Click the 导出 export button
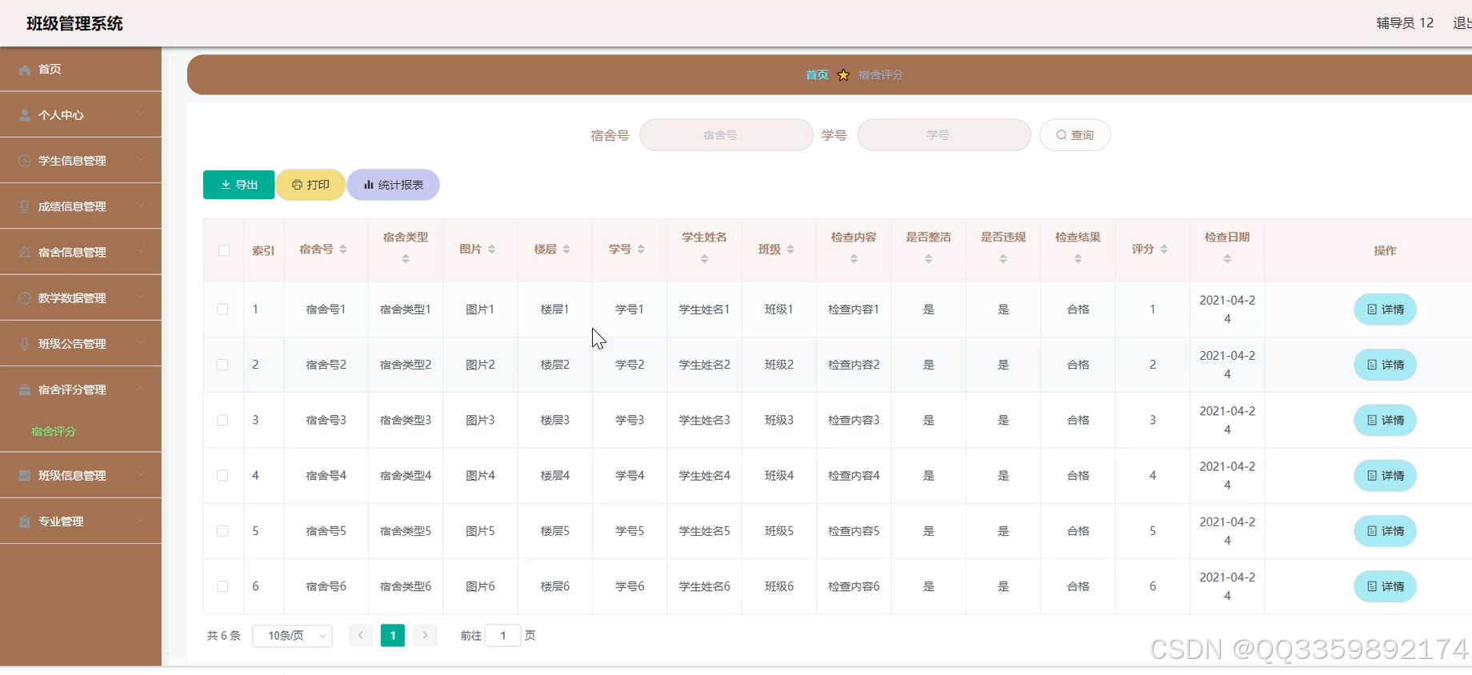The height and width of the screenshot is (675, 1472). pos(239,185)
